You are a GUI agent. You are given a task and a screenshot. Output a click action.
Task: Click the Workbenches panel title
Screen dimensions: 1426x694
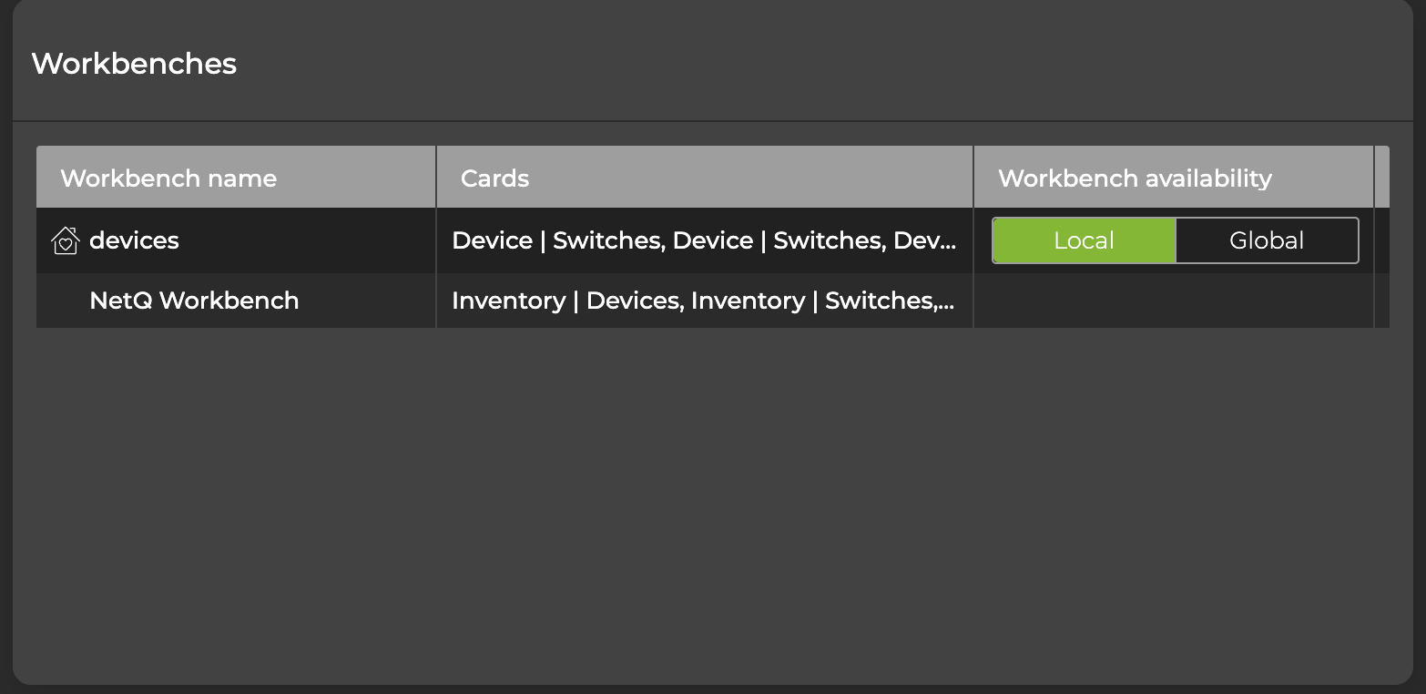coord(134,64)
